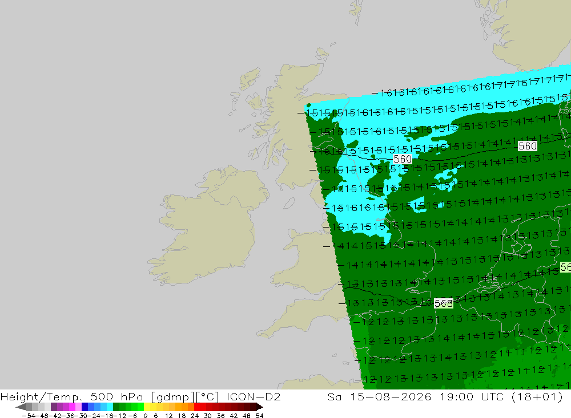The width and height of the screenshot is (571, 418).
Task: Click the 560 contour label over the North Sea
Action: point(527,146)
